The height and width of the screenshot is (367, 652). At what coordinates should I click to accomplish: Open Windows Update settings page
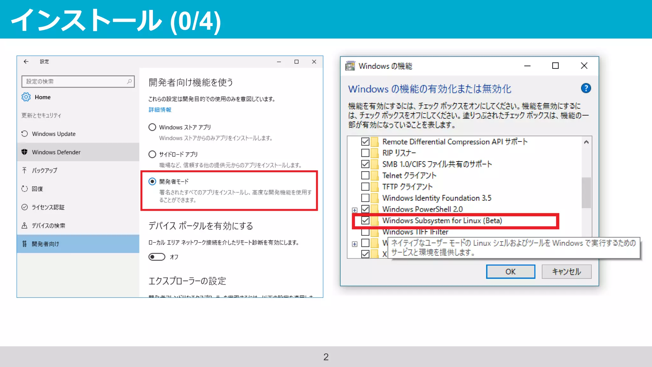[78, 134]
